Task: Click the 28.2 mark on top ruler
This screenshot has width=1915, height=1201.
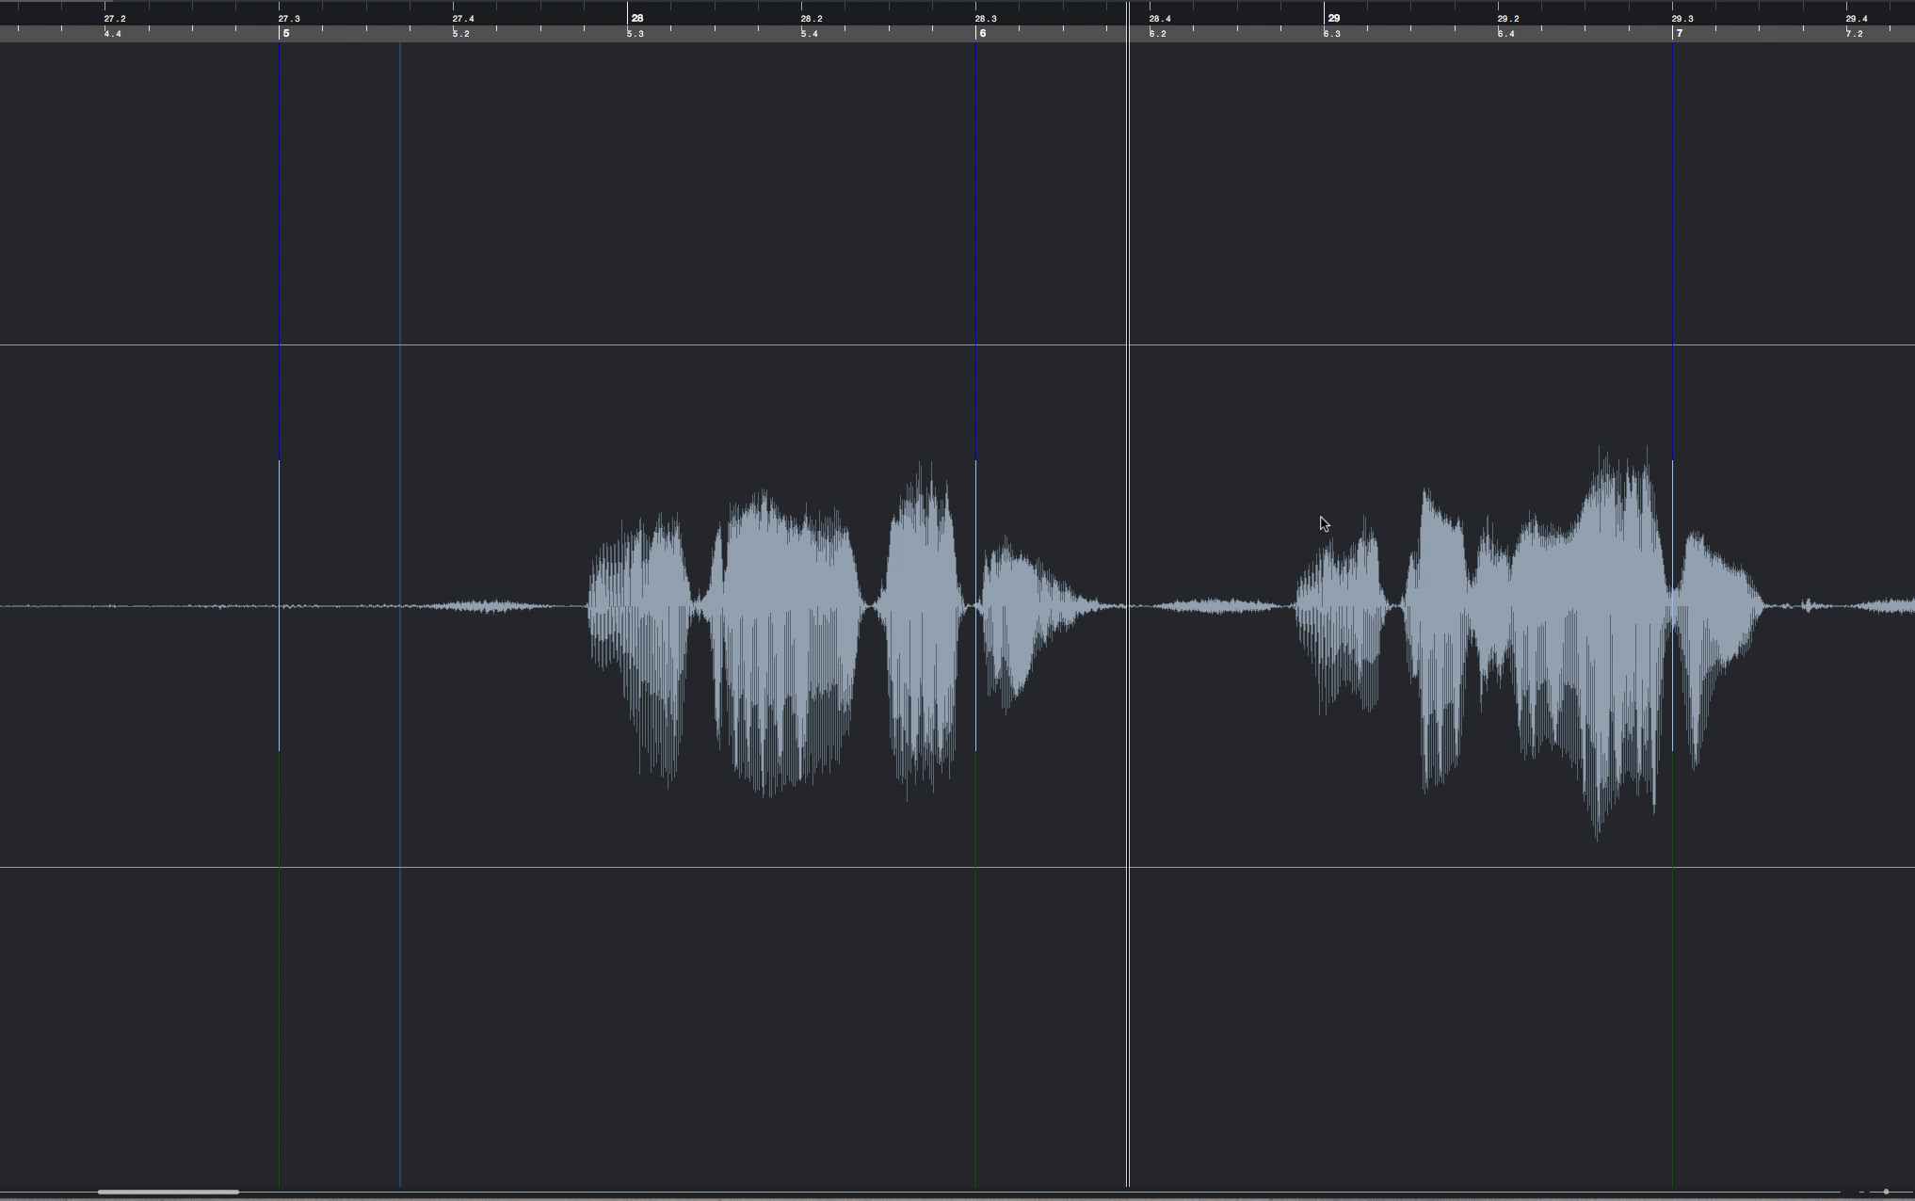Action: (811, 19)
